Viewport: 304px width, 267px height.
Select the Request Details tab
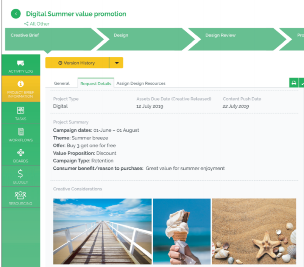point(96,83)
